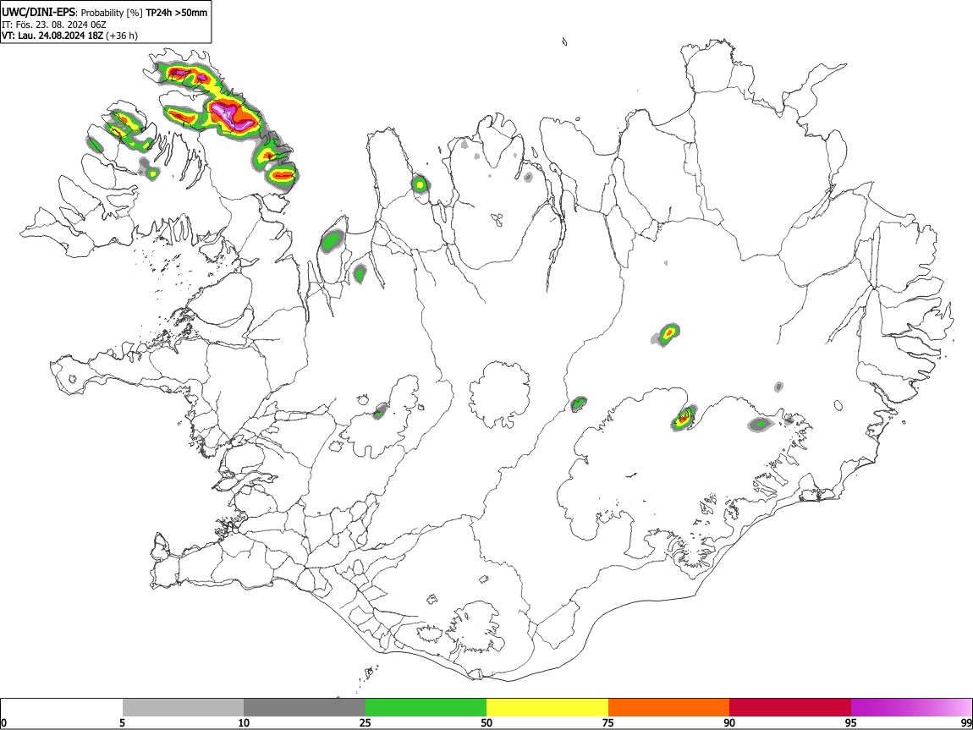Click the 'IT: Fös. 23. 08. 2024 06Z' line
This screenshot has width=973, height=730.
54,25
